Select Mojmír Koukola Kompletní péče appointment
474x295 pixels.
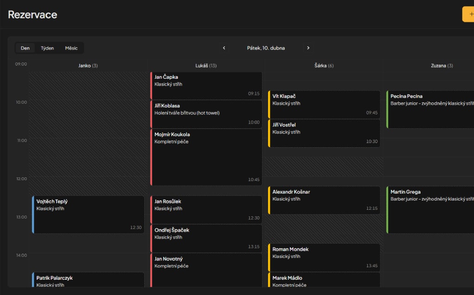(206, 157)
